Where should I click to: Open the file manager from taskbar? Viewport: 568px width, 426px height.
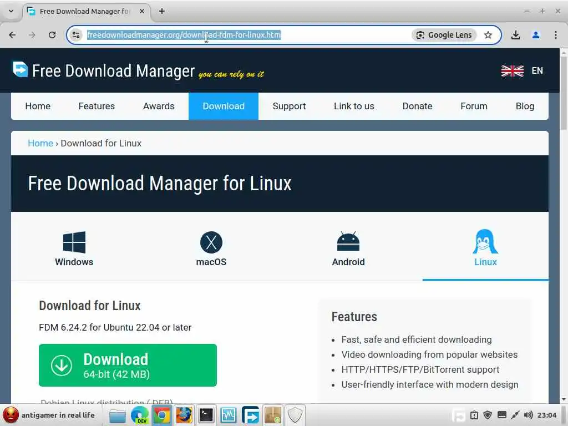click(x=118, y=415)
